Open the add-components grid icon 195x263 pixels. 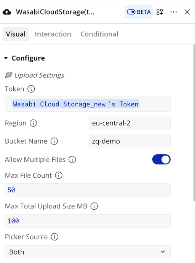(160, 12)
